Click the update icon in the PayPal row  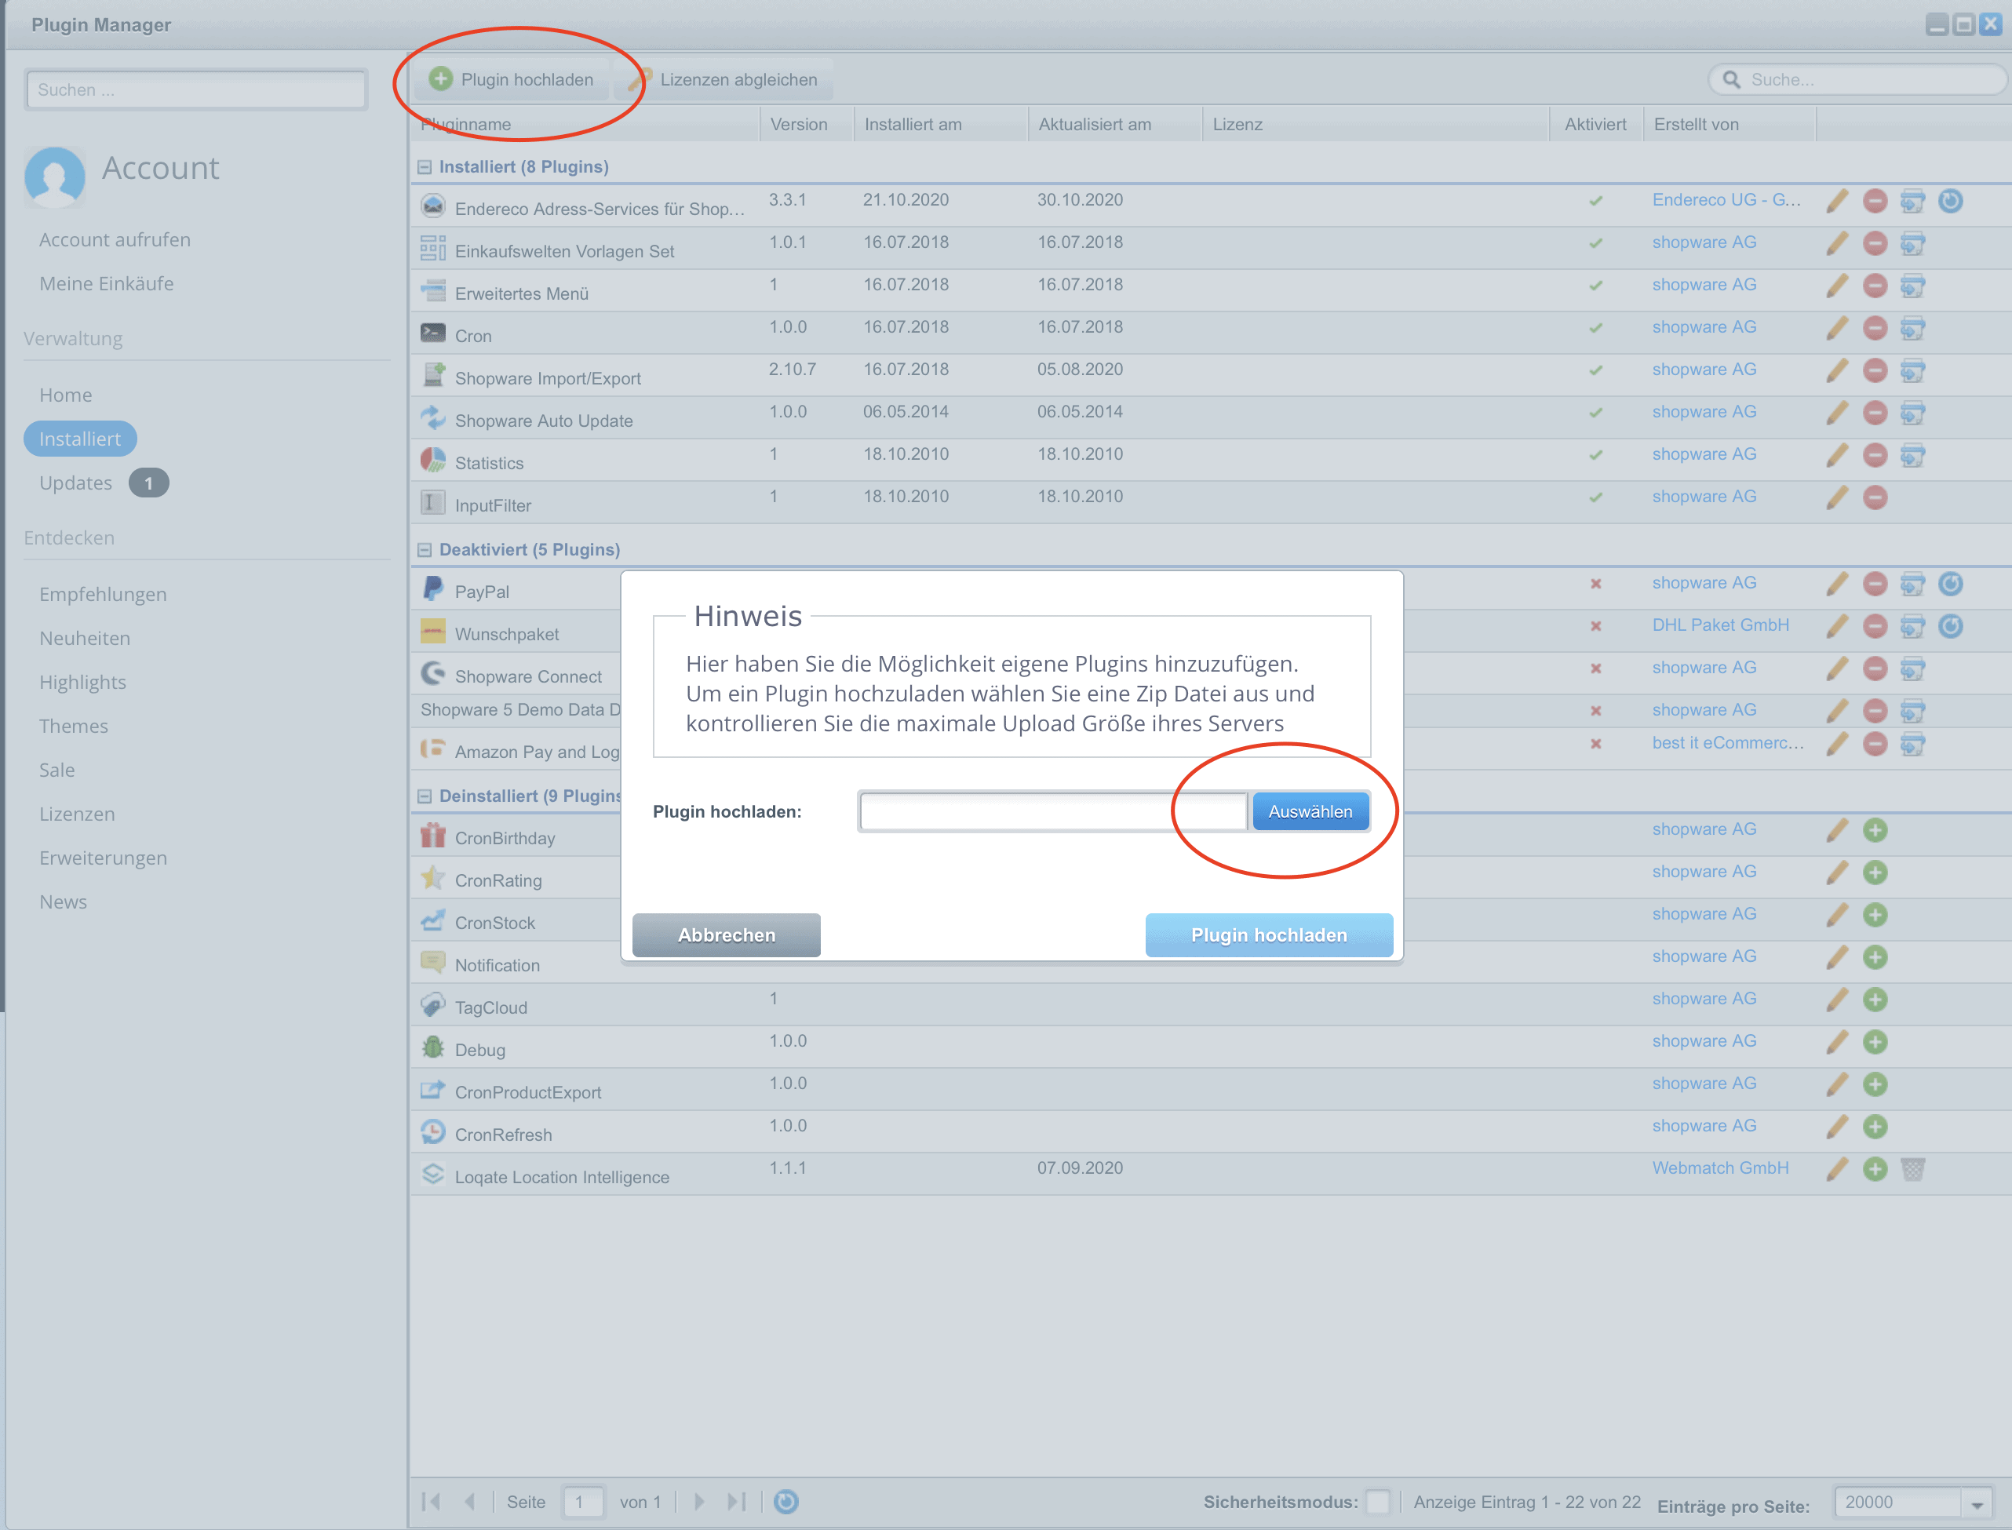point(1950,584)
